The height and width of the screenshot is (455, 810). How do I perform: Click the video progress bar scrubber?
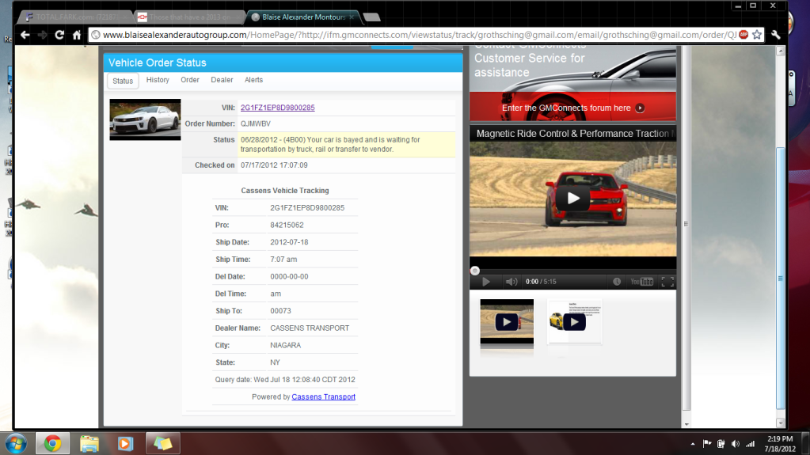[475, 271]
